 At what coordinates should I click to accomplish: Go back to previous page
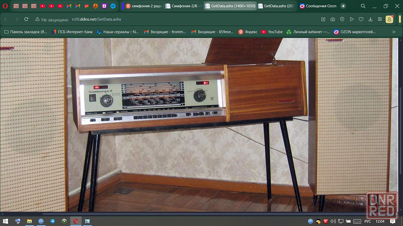6,19
